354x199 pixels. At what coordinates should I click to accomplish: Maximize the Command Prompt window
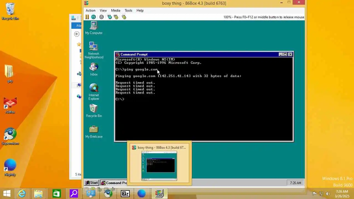click(285, 54)
